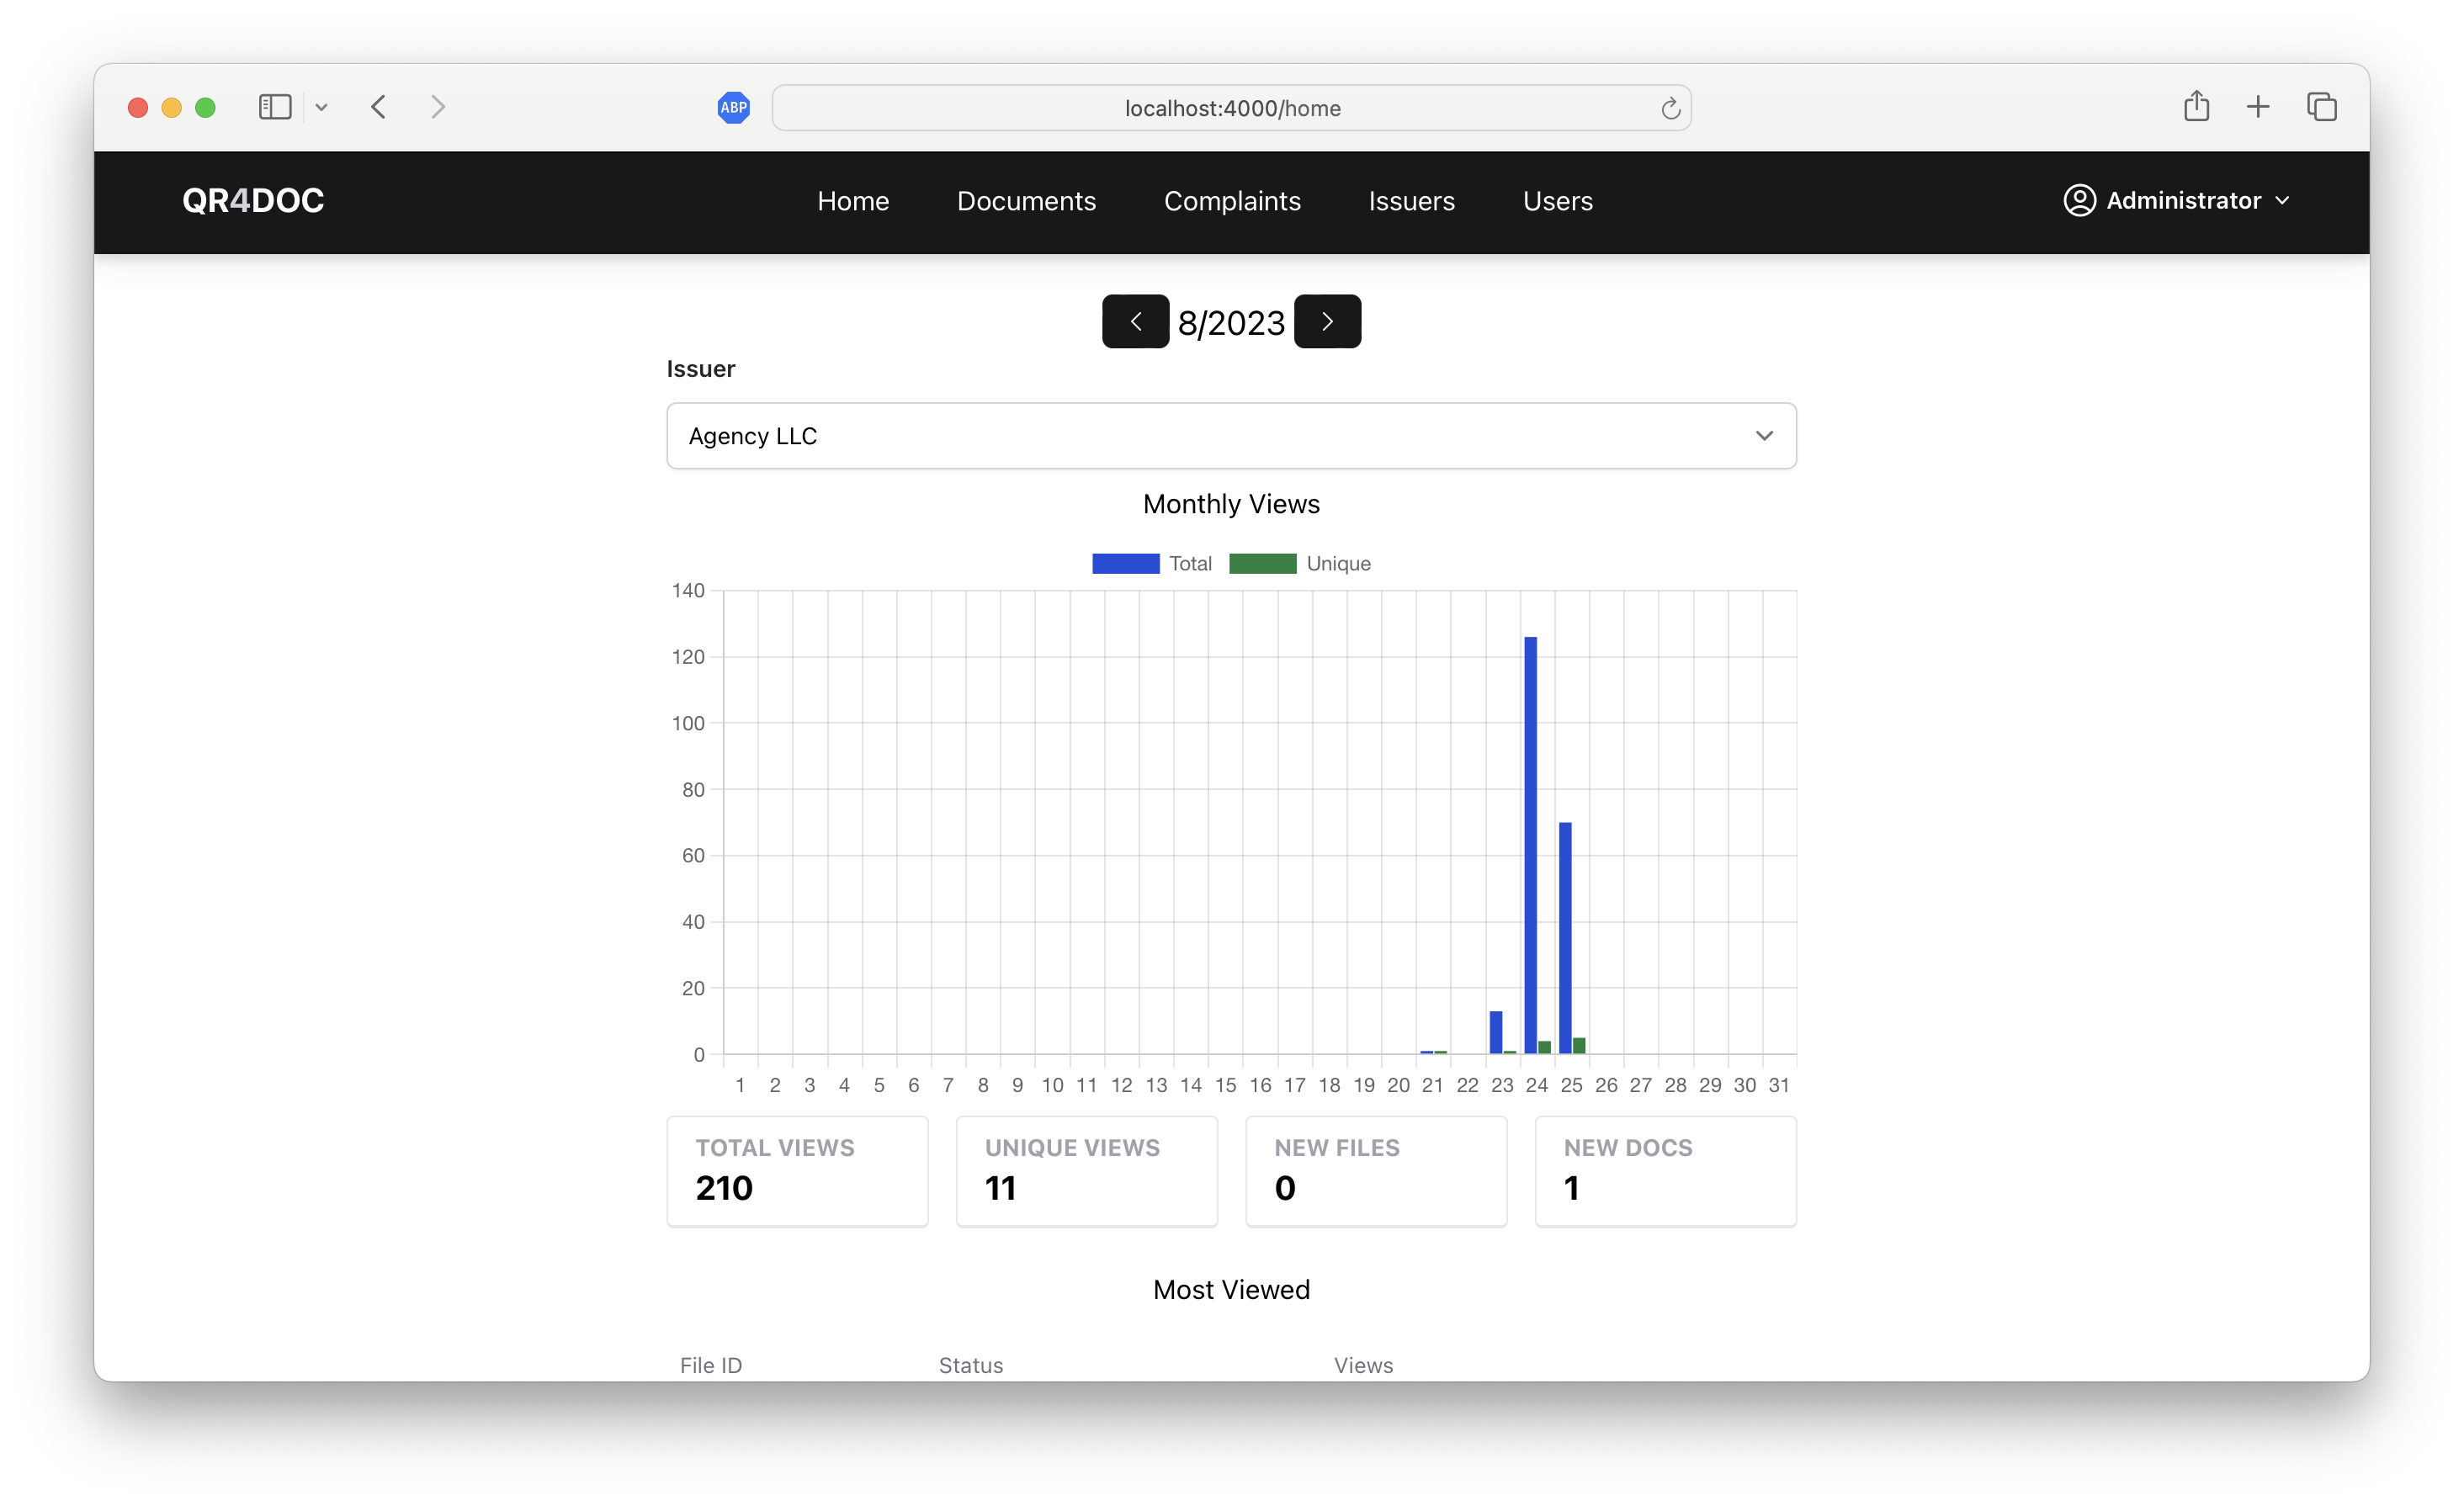The image size is (2464, 1506).
Task: Toggle the Unique dataset in chart legend
Action: [1299, 563]
